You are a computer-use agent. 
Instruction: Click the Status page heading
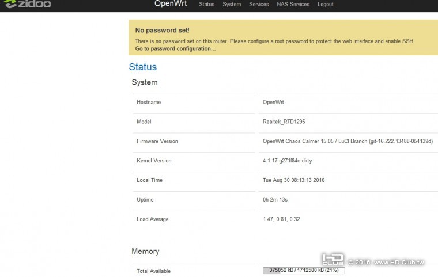[142, 67]
